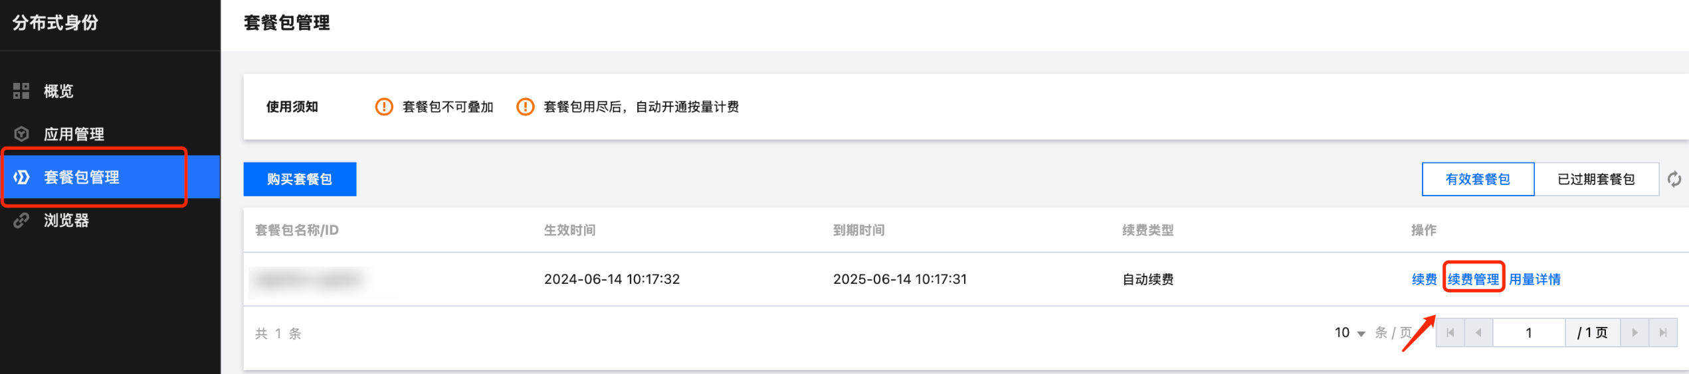Click the 购买套餐包 button
Image resolution: width=1689 pixels, height=374 pixels.
click(x=300, y=179)
